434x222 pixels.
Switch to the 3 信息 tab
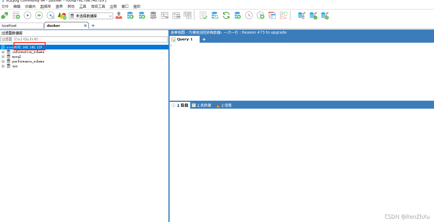point(224,105)
